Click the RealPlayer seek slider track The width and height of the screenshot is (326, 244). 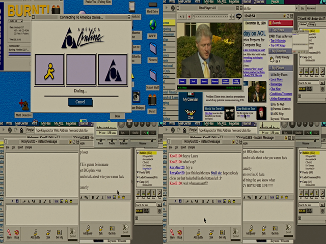(210, 16)
